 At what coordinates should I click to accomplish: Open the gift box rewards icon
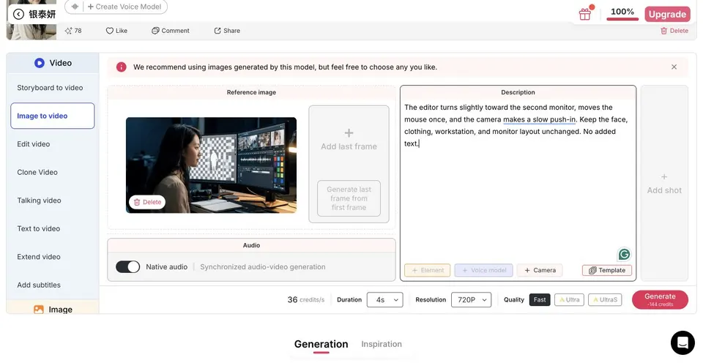click(585, 15)
